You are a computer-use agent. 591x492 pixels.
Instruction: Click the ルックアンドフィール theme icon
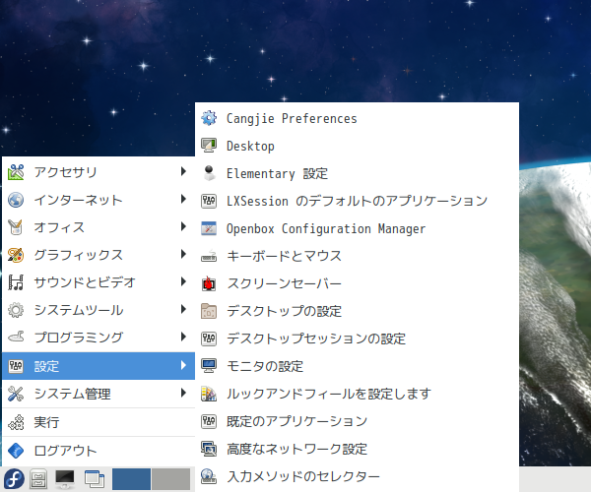[x=209, y=394]
